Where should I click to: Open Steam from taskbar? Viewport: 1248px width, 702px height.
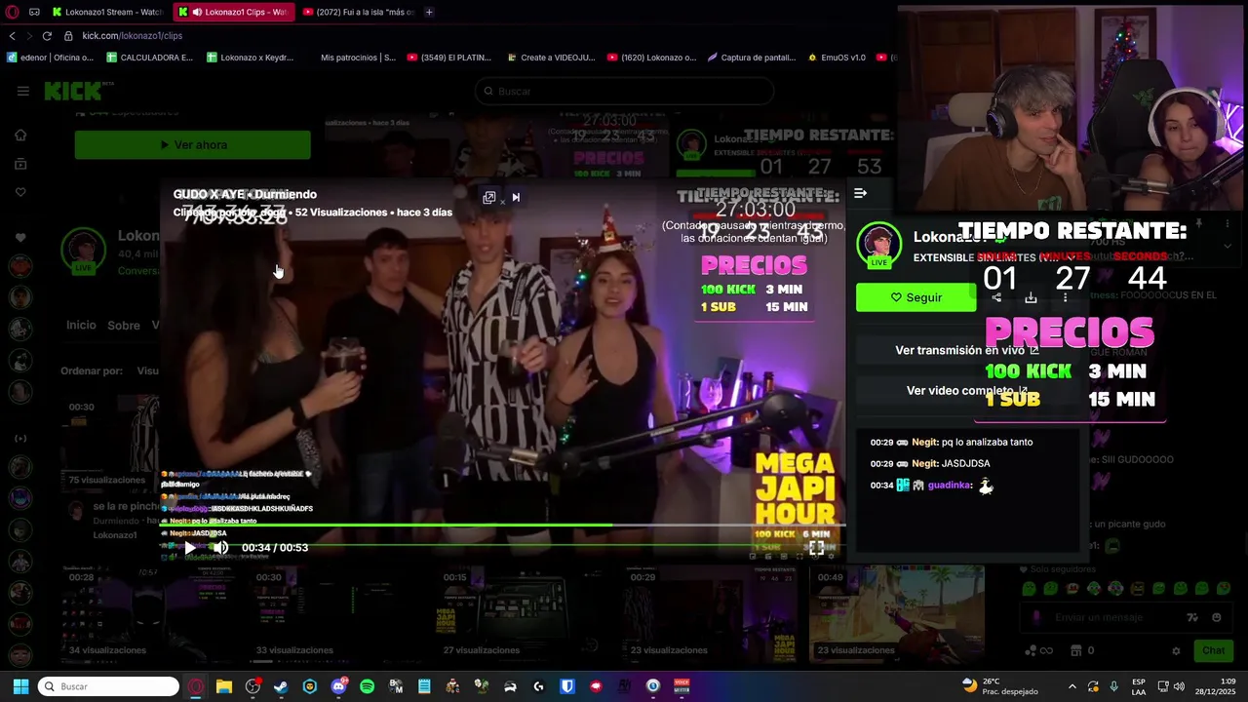coord(281,686)
